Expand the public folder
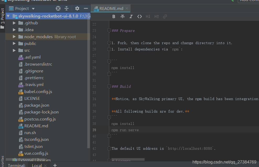 (14, 44)
